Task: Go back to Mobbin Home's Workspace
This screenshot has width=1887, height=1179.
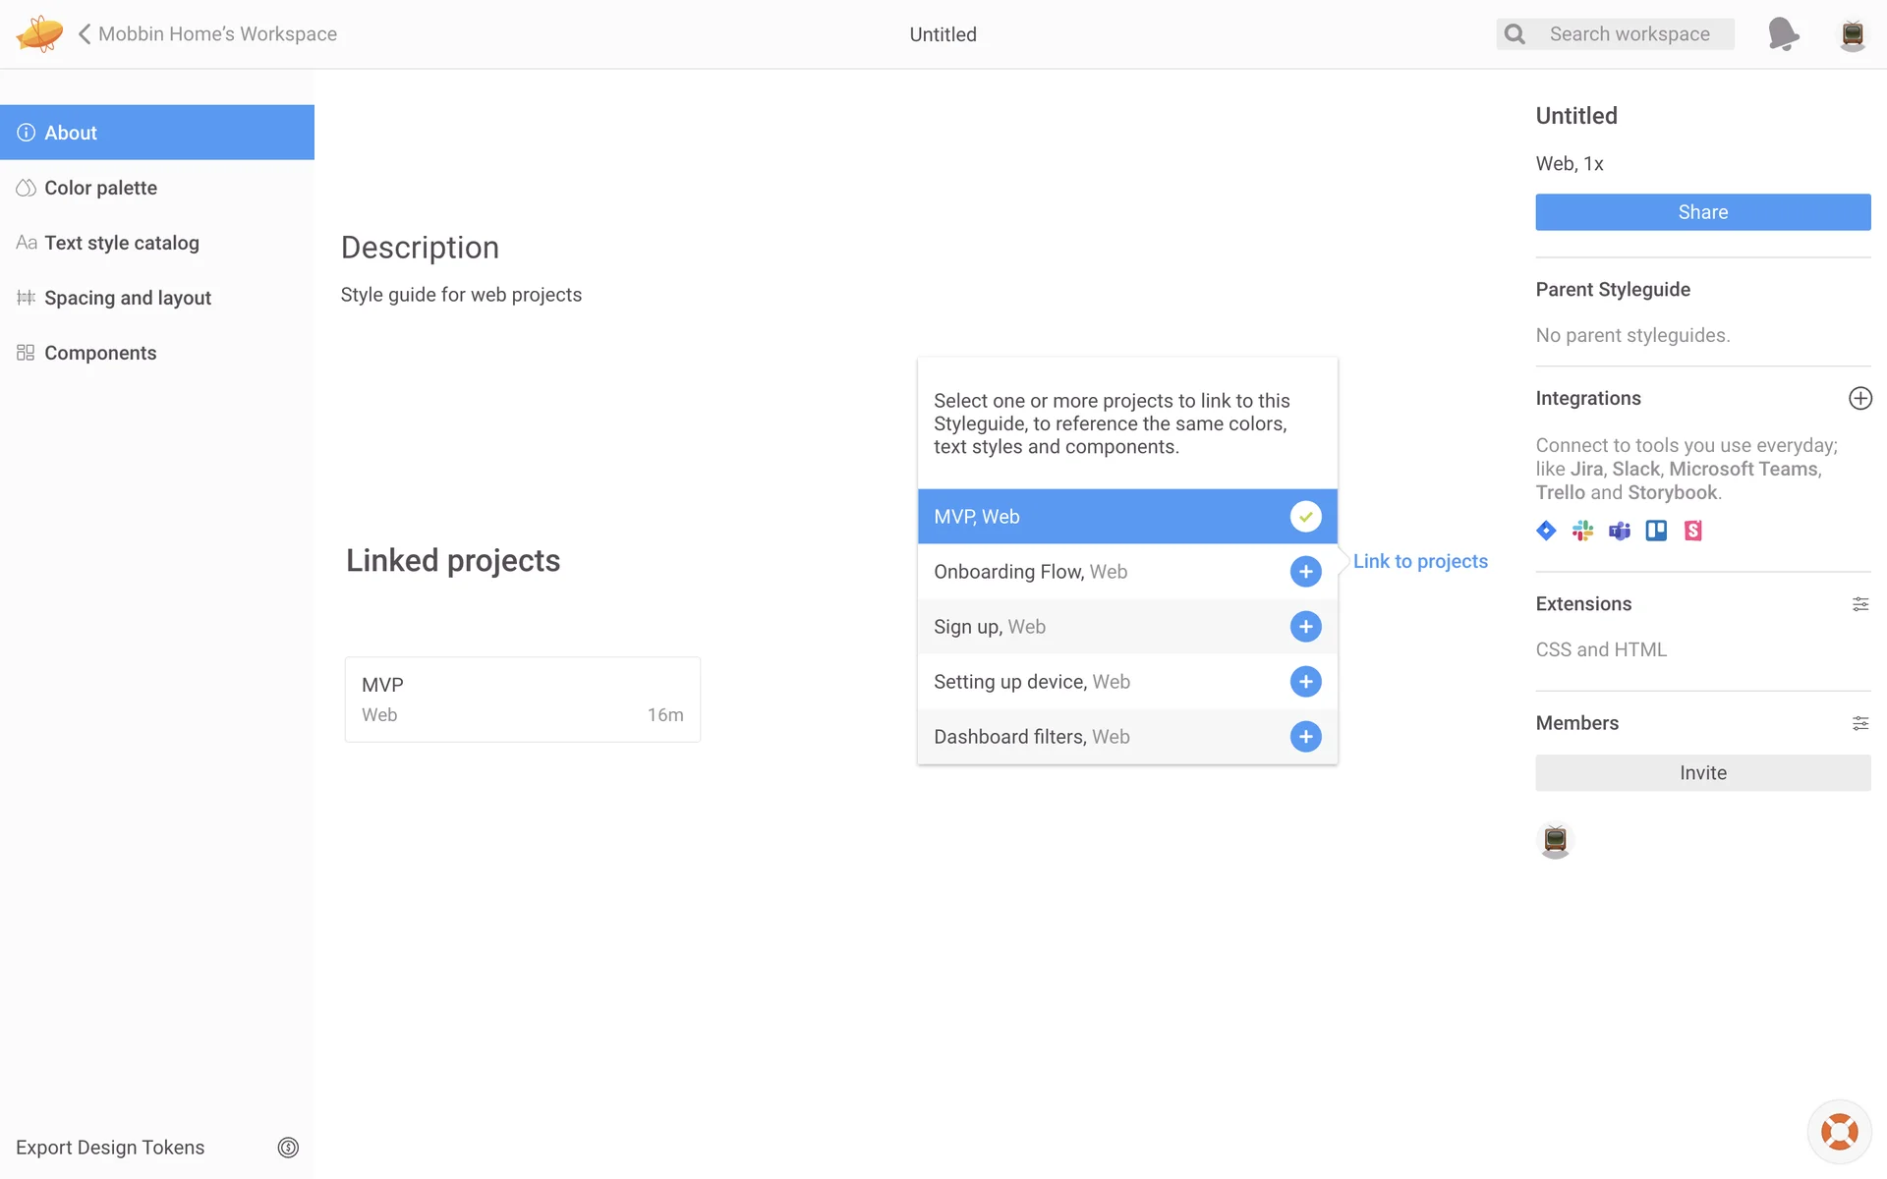Action: [x=208, y=34]
